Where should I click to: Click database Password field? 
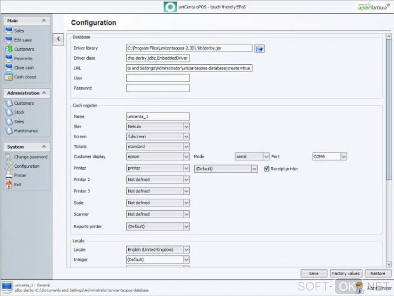[x=158, y=88]
